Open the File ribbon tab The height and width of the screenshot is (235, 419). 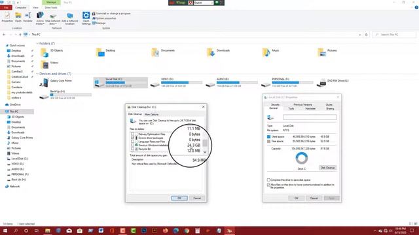coord(6,7)
